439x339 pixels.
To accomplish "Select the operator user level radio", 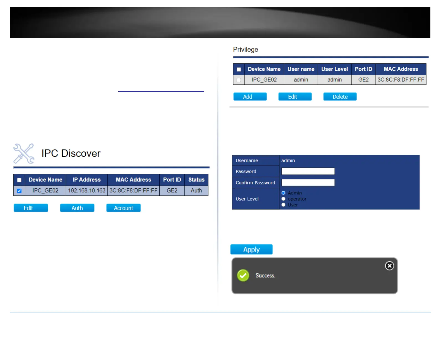I will click(283, 199).
